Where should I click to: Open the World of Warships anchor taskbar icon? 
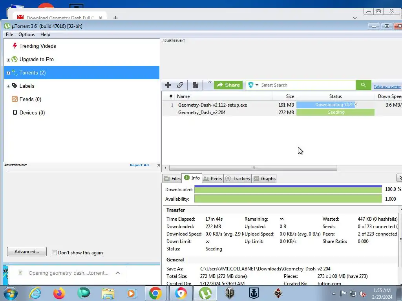pyautogui.click(x=254, y=293)
